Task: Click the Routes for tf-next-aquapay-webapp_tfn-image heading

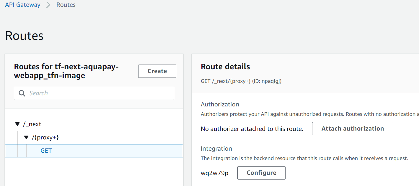Action: tap(66, 71)
